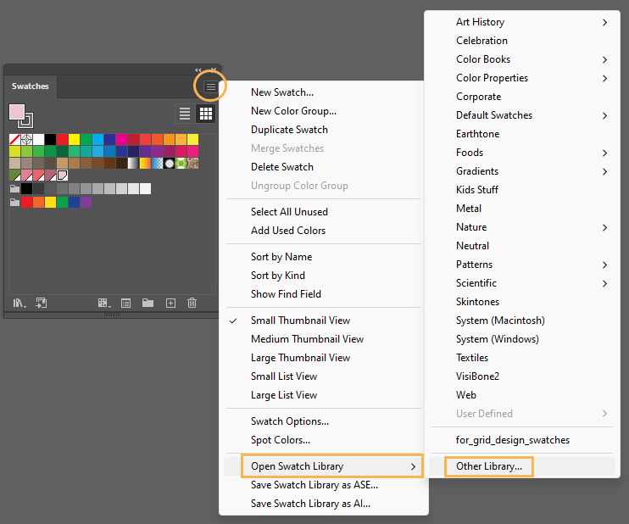Click the Swatch Libraries menu icon
The image size is (629, 524).
pos(19,303)
